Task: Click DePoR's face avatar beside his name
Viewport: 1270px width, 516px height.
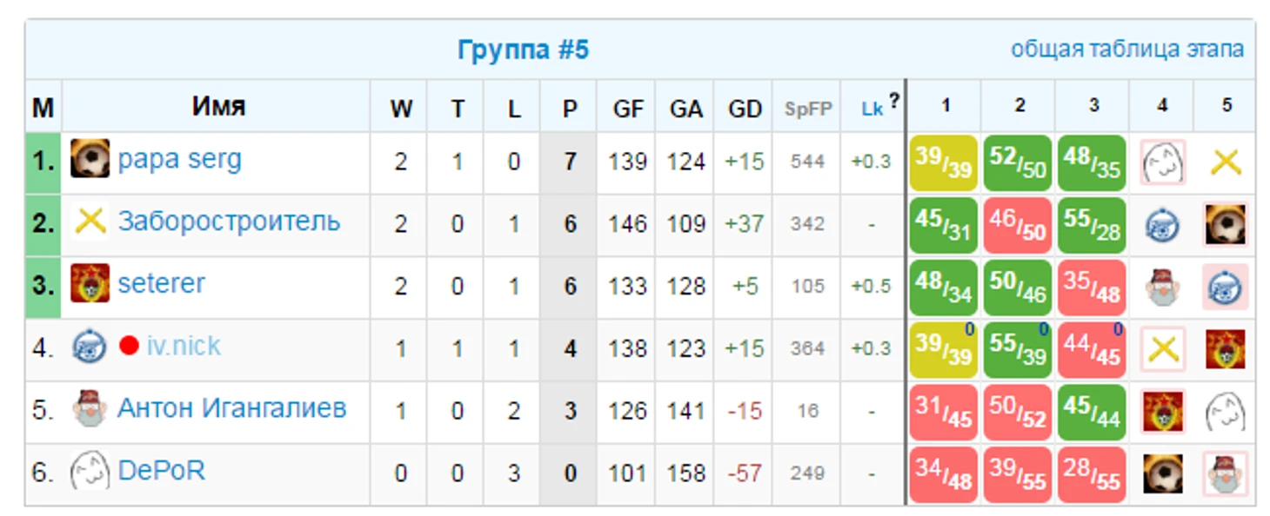Action: point(90,472)
